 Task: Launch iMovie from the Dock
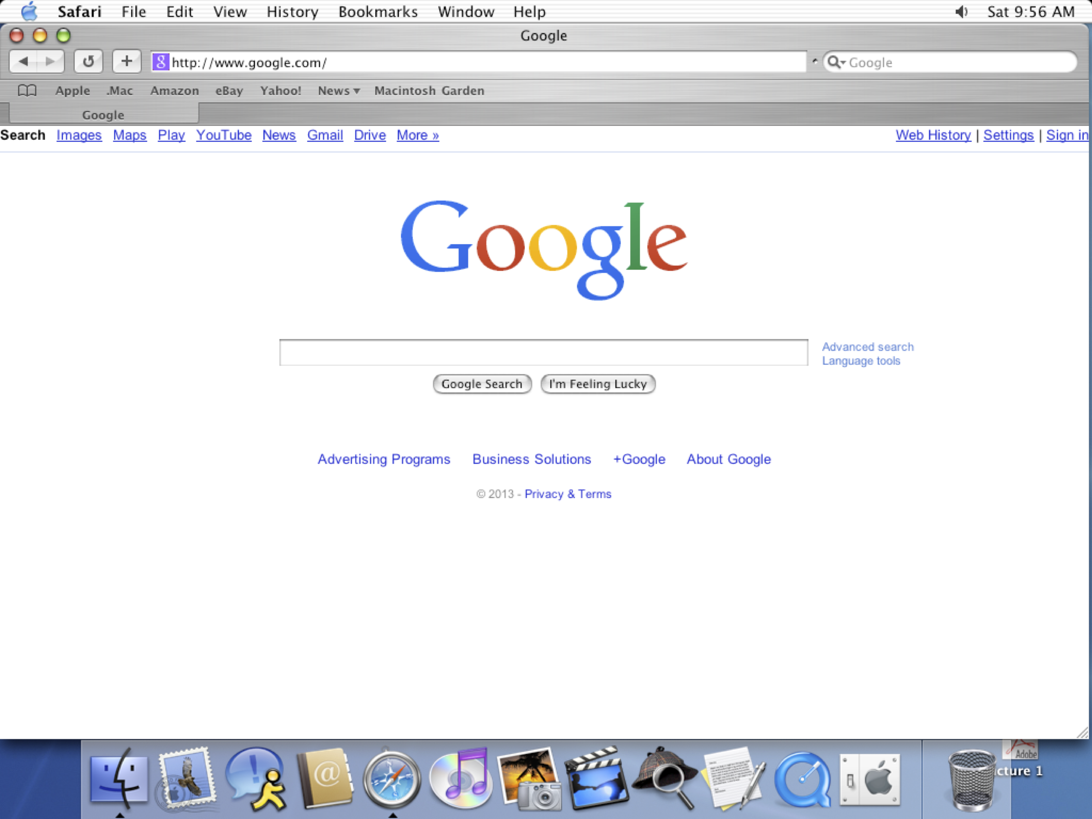pos(596,779)
